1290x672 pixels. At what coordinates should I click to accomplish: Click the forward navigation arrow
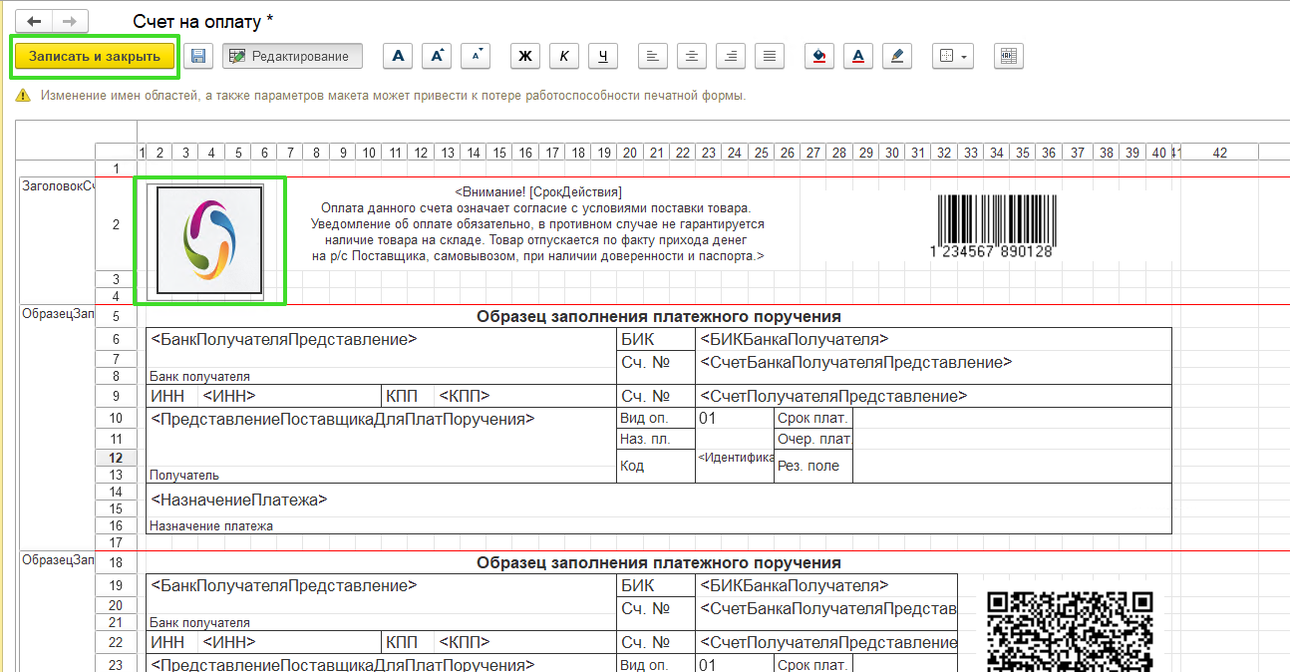(70, 21)
